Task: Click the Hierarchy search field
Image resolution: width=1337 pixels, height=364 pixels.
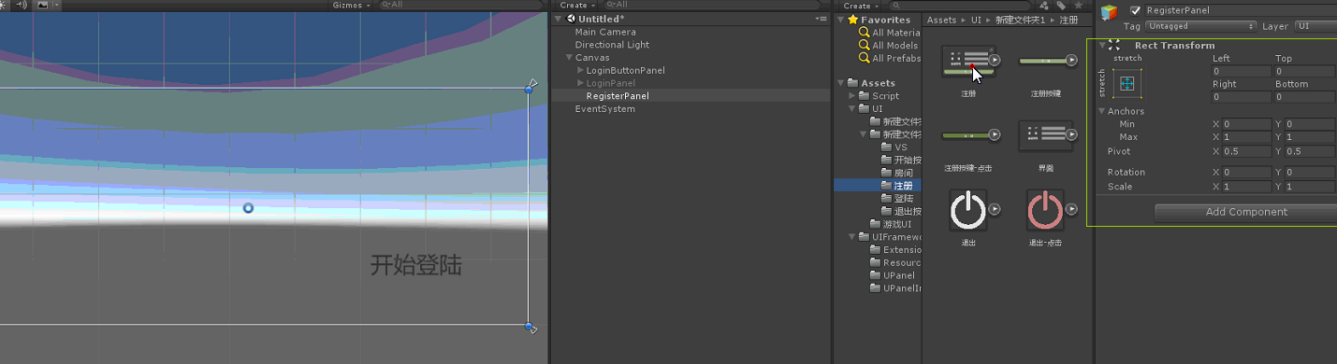Action: pos(711,5)
